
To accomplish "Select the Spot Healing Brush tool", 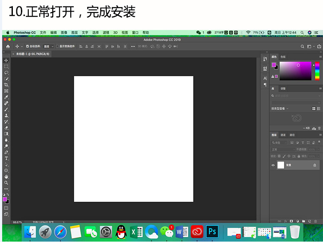I will (6, 103).
